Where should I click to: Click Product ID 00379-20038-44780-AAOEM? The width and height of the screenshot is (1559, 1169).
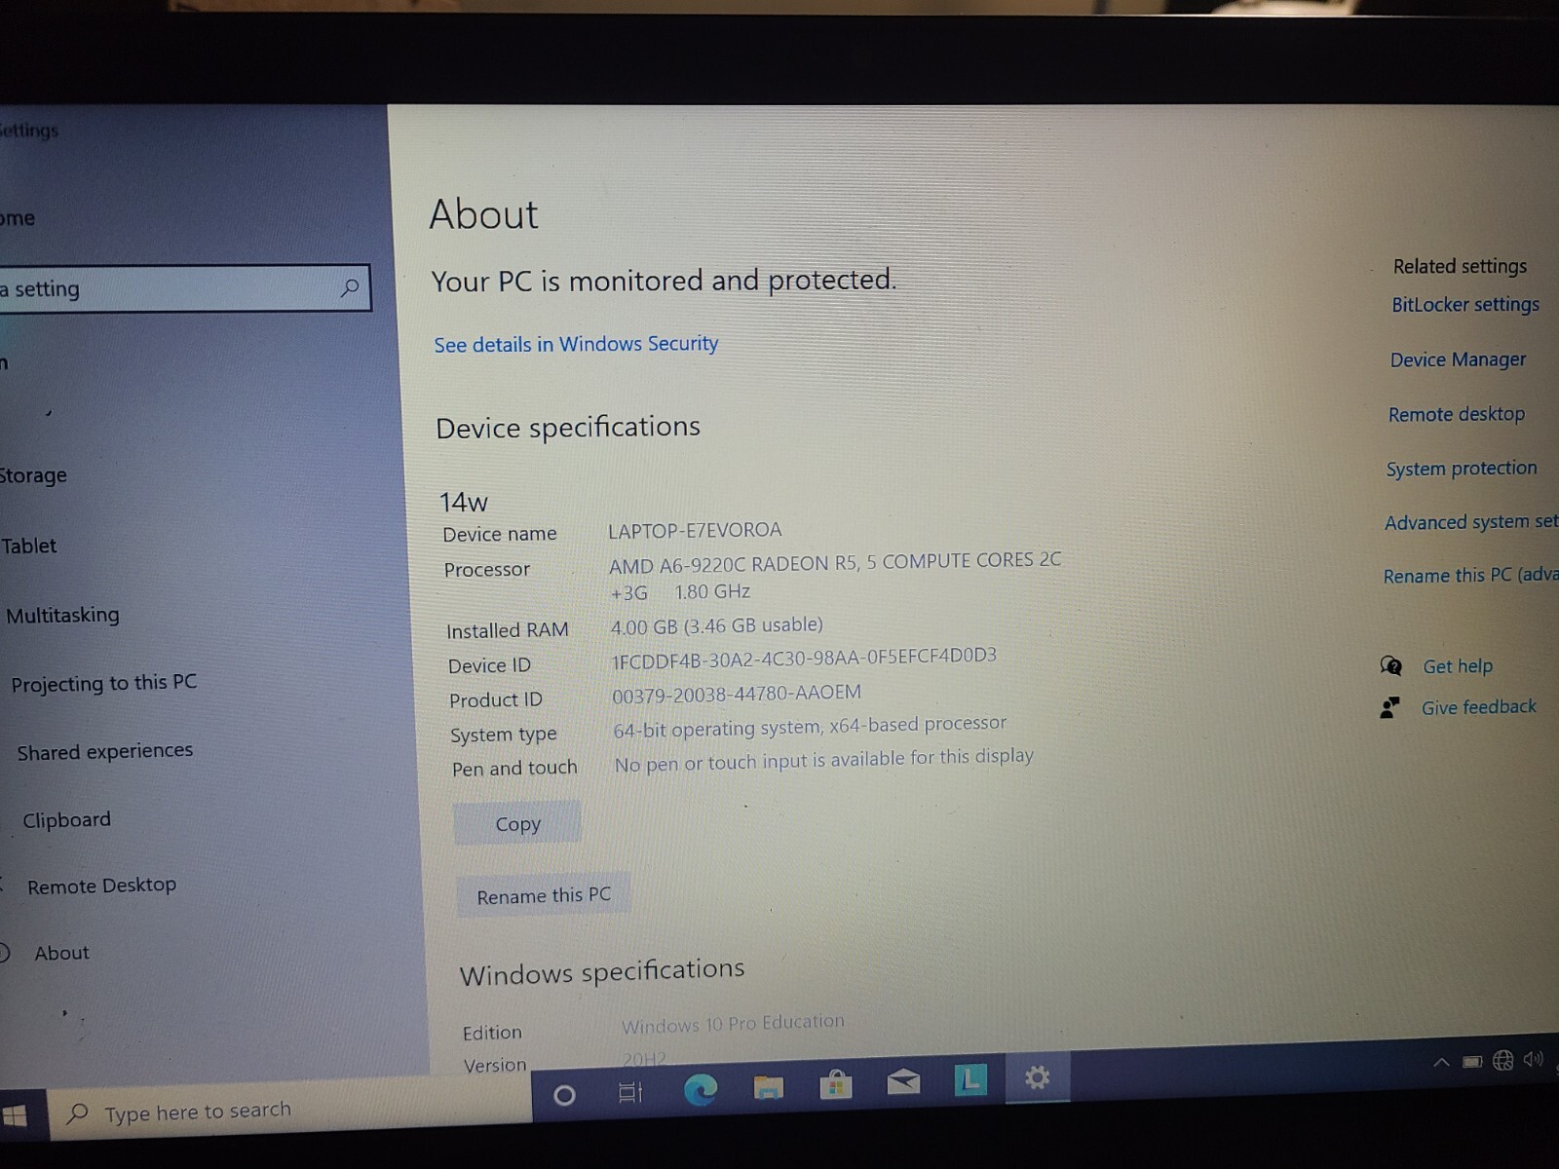click(x=737, y=694)
